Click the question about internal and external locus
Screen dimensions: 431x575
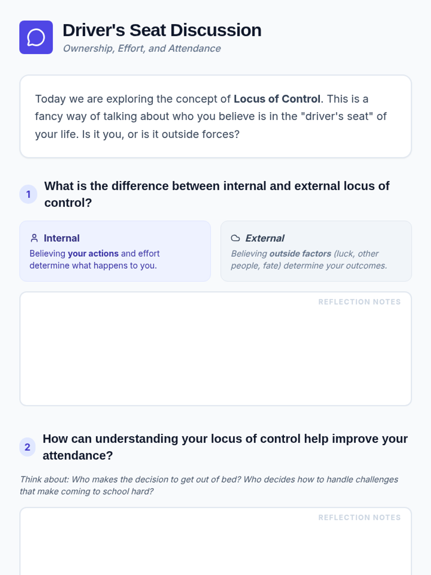coord(217,194)
